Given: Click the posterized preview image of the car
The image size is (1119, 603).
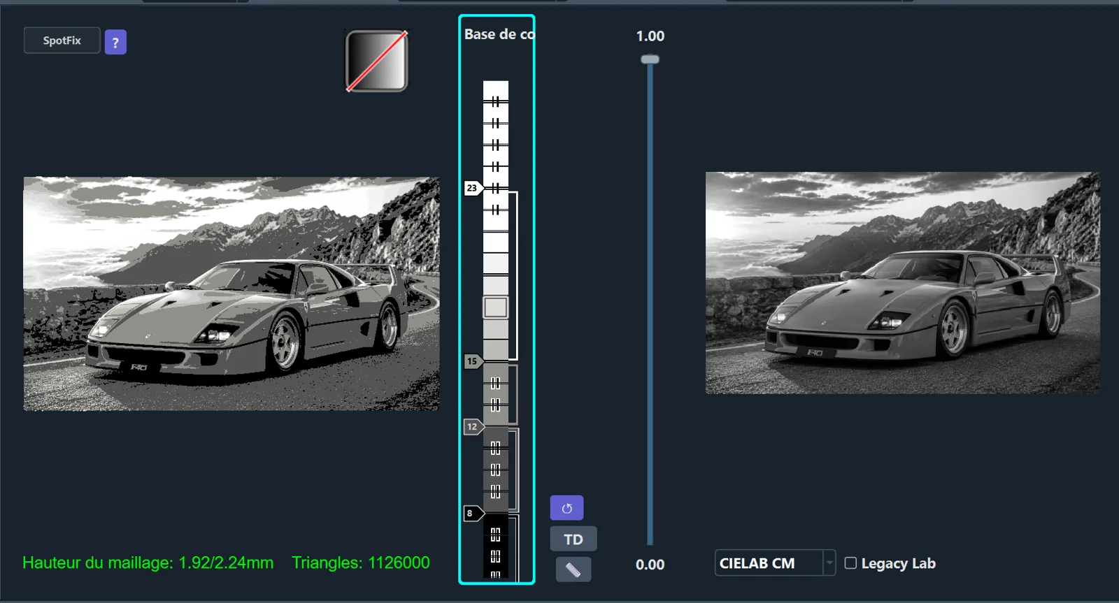Looking at the screenshot, I should pyautogui.click(x=231, y=293).
